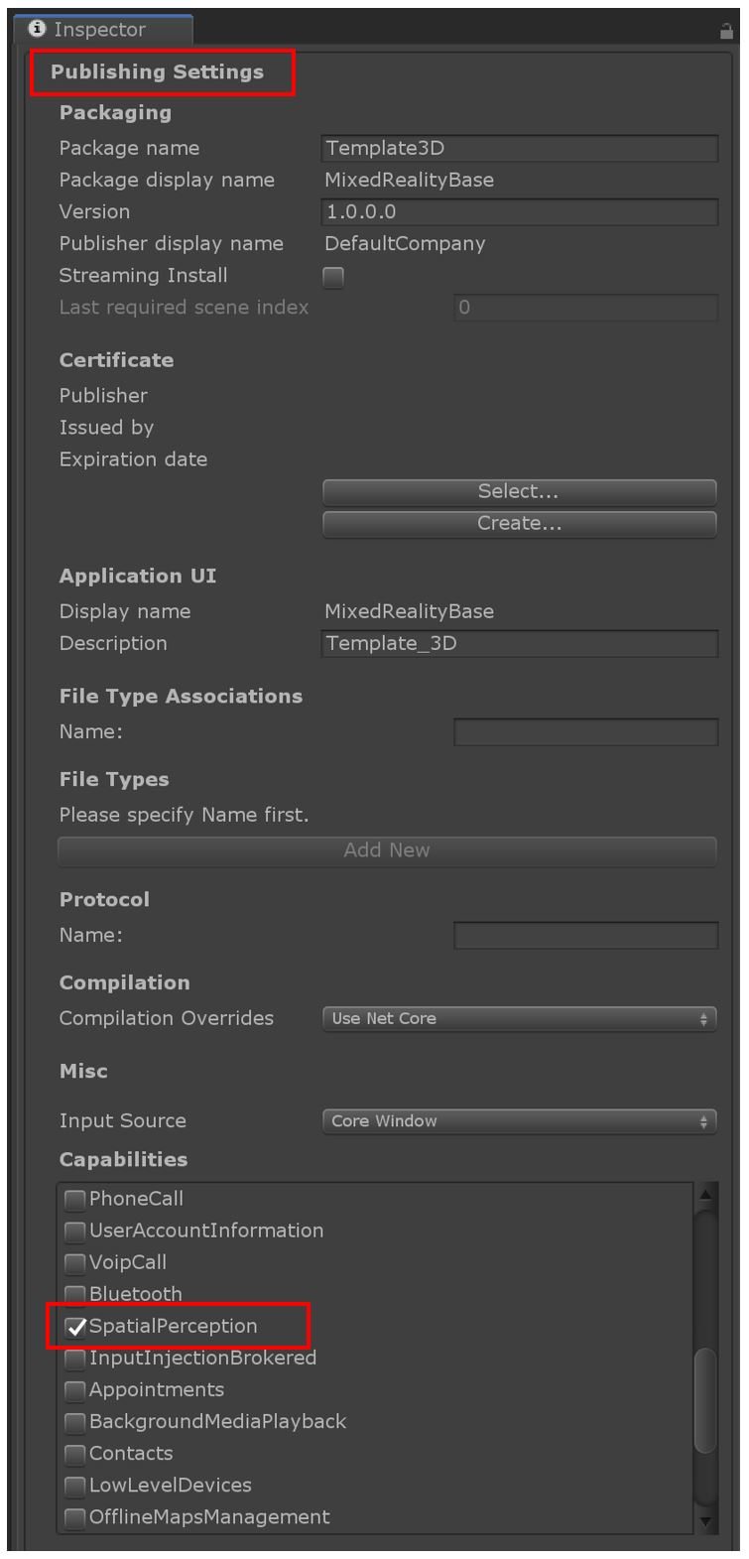Select the Inspector tab
This screenshot has height=1559, width=749.
click(x=99, y=30)
